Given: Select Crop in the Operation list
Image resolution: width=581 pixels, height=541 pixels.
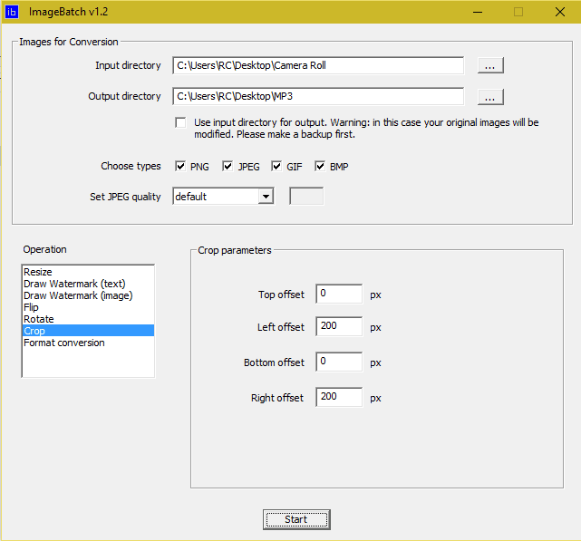Looking at the screenshot, I should [88, 331].
